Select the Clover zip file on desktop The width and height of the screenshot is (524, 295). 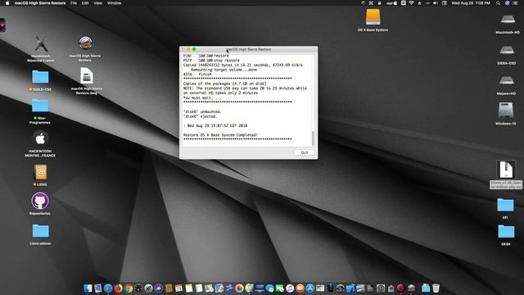point(506,170)
